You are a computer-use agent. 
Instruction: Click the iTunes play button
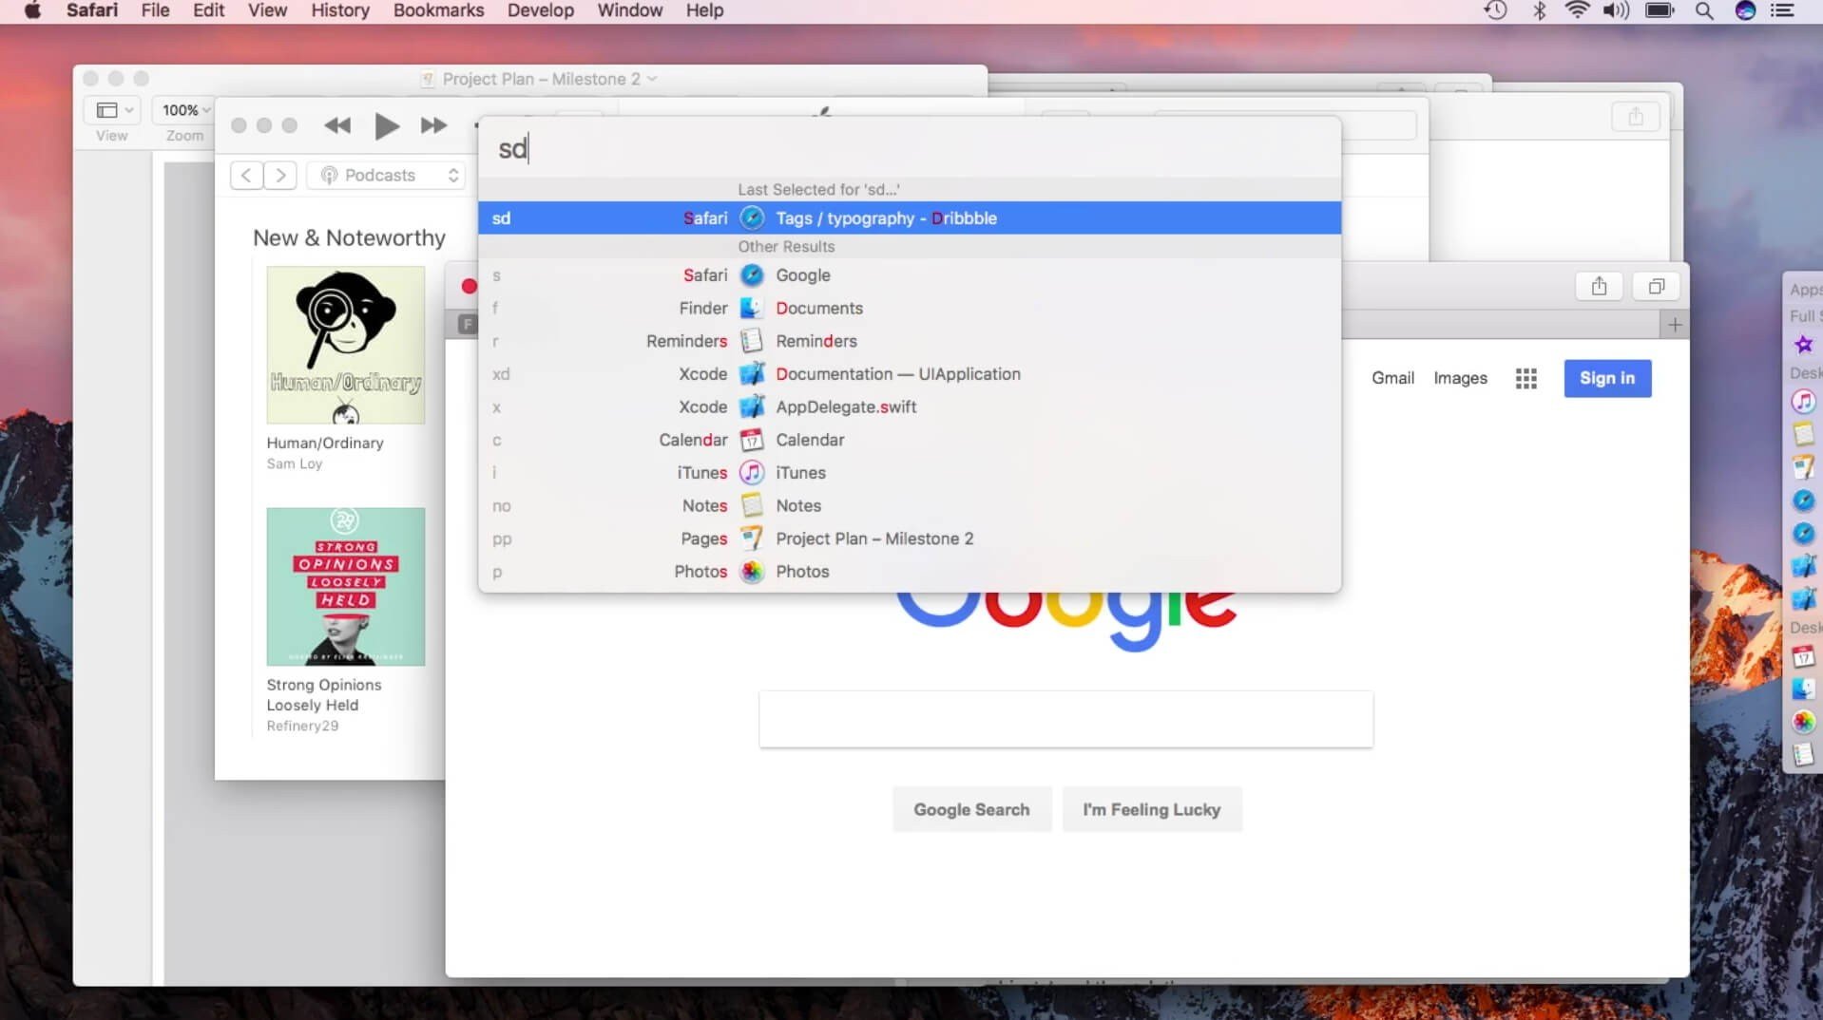click(386, 126)
